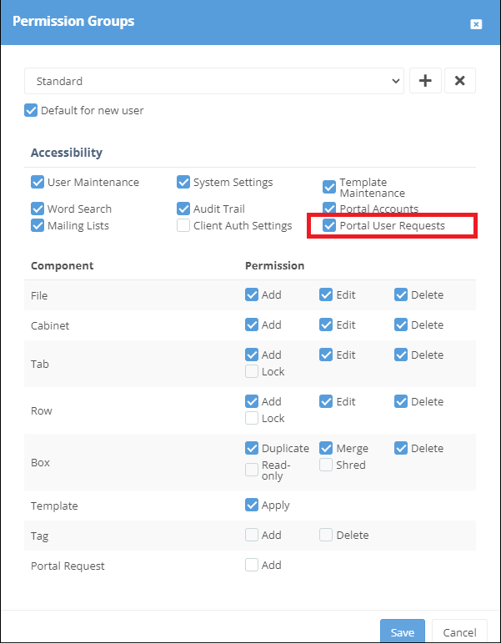Click the Permission Groups dialog title
The height and width of the screenshot is (644, 501).
click(73, 21)
